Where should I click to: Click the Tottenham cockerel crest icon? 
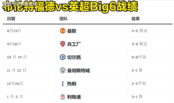tap(63, 84)
